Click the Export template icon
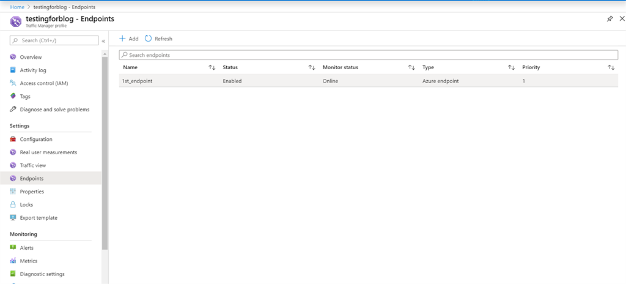The width and height of the screenshot is (626, 284). [13, 218]
